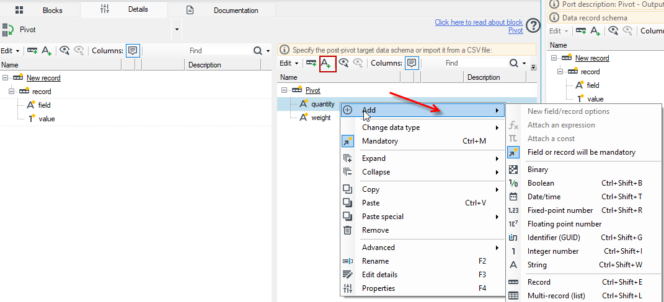Viewport: 664px width, 302px height.
Task: Click the Name column header in post-pivot panel
Action: pos(339,77)
